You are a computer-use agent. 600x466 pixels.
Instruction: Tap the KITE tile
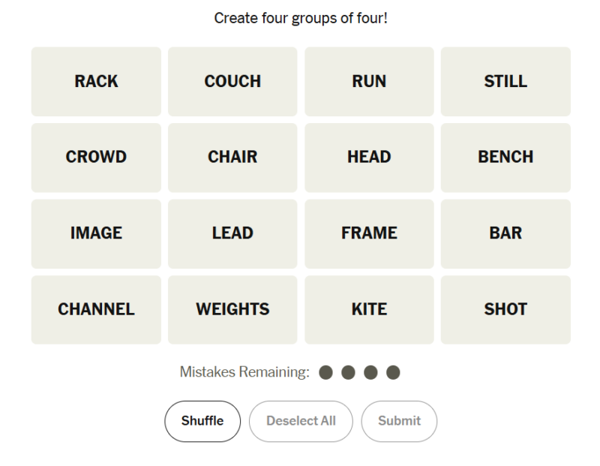click(369, 309)
